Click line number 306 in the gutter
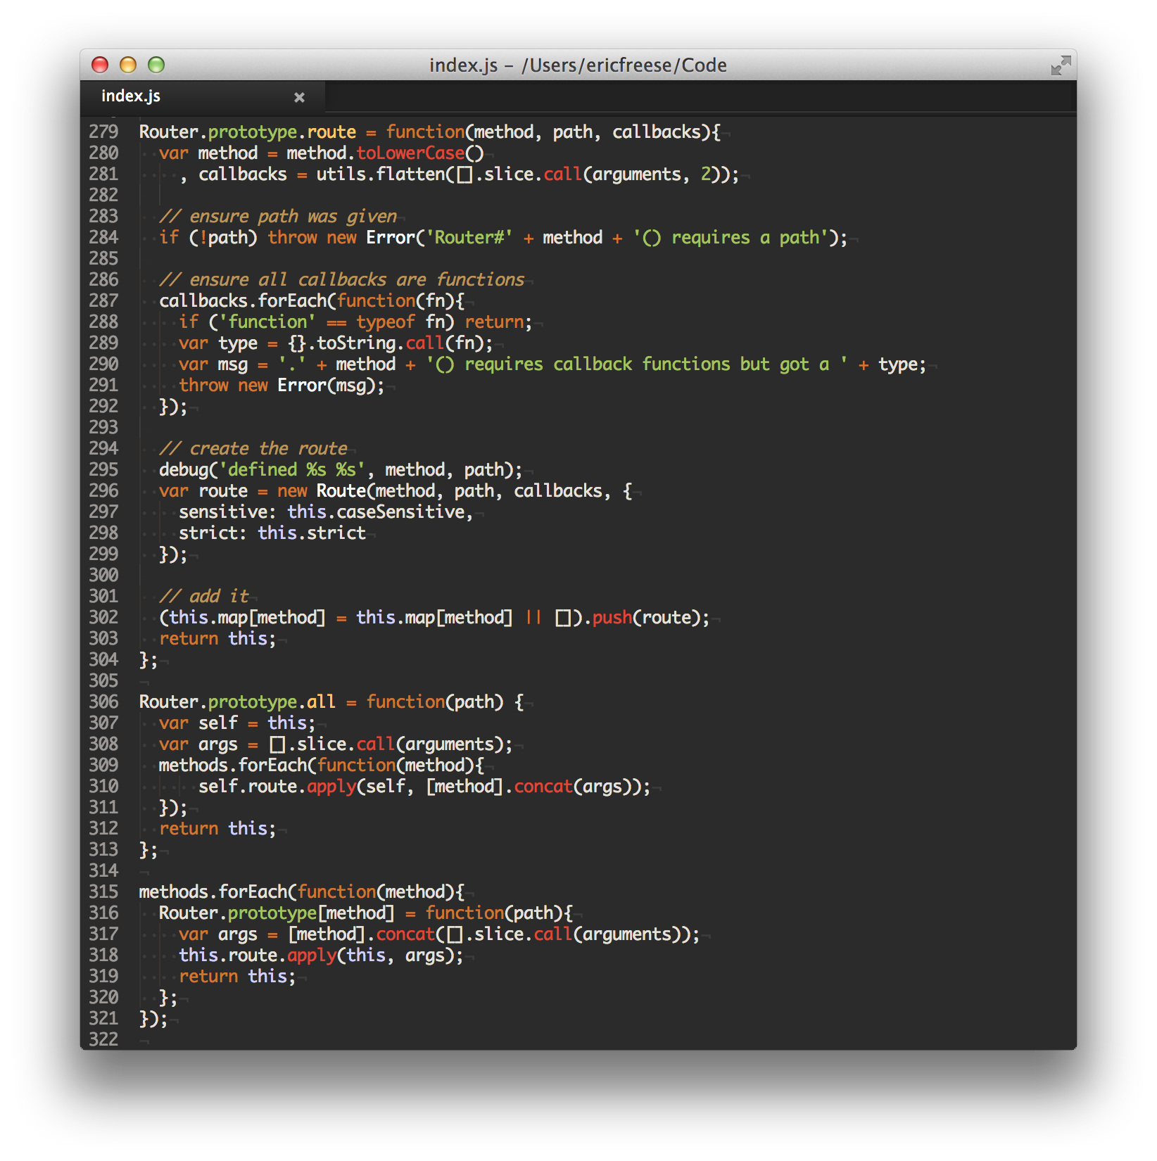The image size is (1157, 1161). [103, 702]
